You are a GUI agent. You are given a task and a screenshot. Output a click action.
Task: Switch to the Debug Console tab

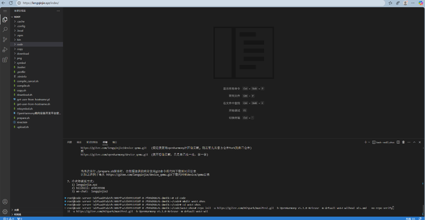click(92, 142)
